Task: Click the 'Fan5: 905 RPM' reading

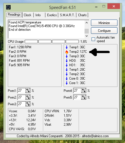Action: pyautogui.click(x=19, y=65)
